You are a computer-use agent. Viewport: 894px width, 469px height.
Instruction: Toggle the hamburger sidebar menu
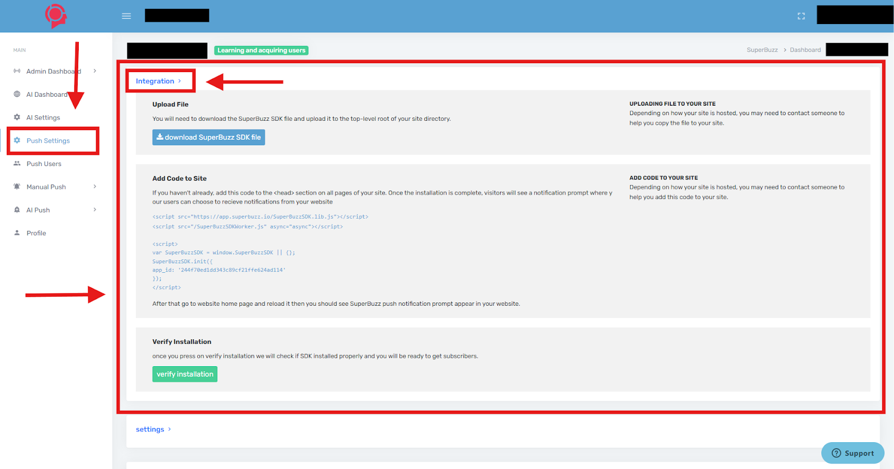(126, 16)
